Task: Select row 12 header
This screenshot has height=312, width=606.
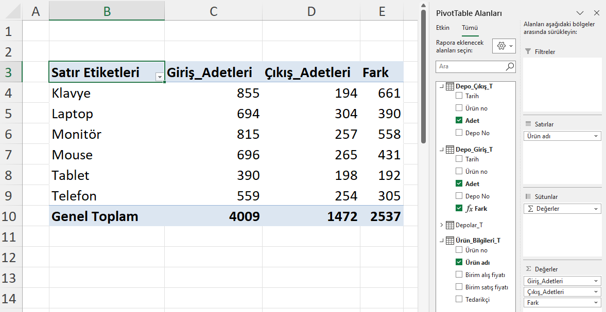Action: pos(11,257)
